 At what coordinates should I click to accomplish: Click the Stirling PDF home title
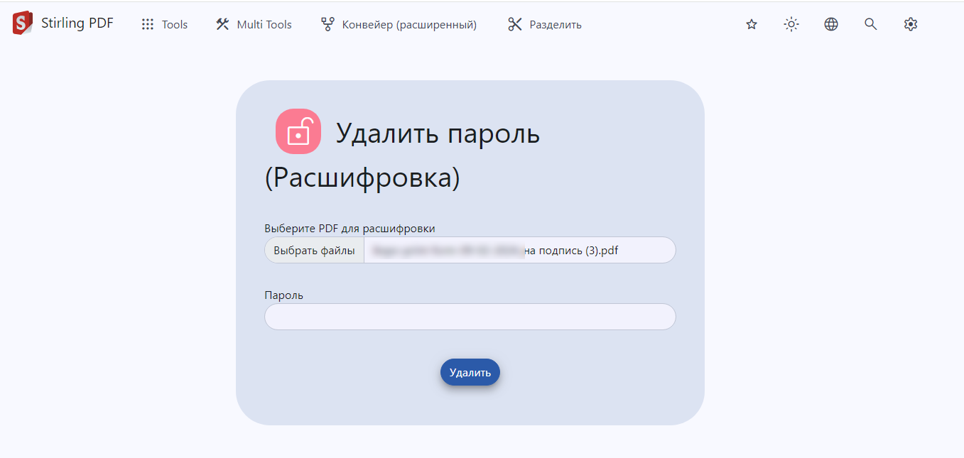click(77, 23)
